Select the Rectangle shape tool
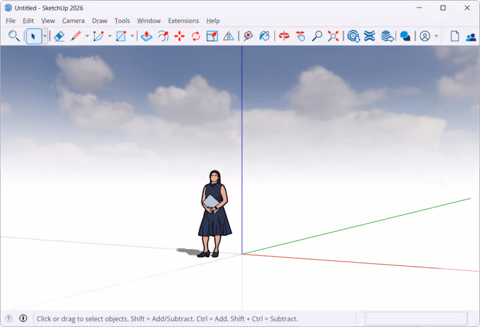480x327 pixels. (121, 36)
